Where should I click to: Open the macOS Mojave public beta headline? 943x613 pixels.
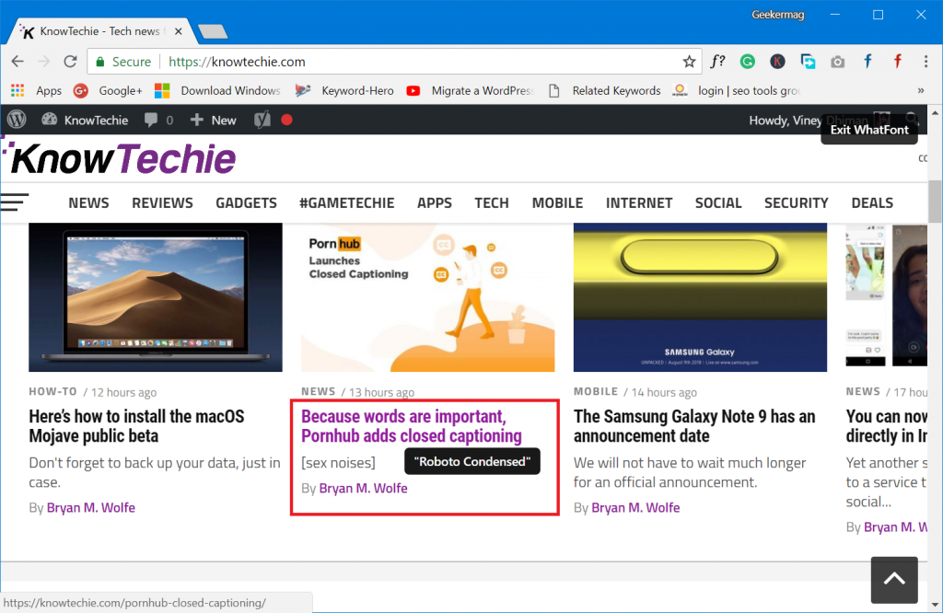pos(137,426)
